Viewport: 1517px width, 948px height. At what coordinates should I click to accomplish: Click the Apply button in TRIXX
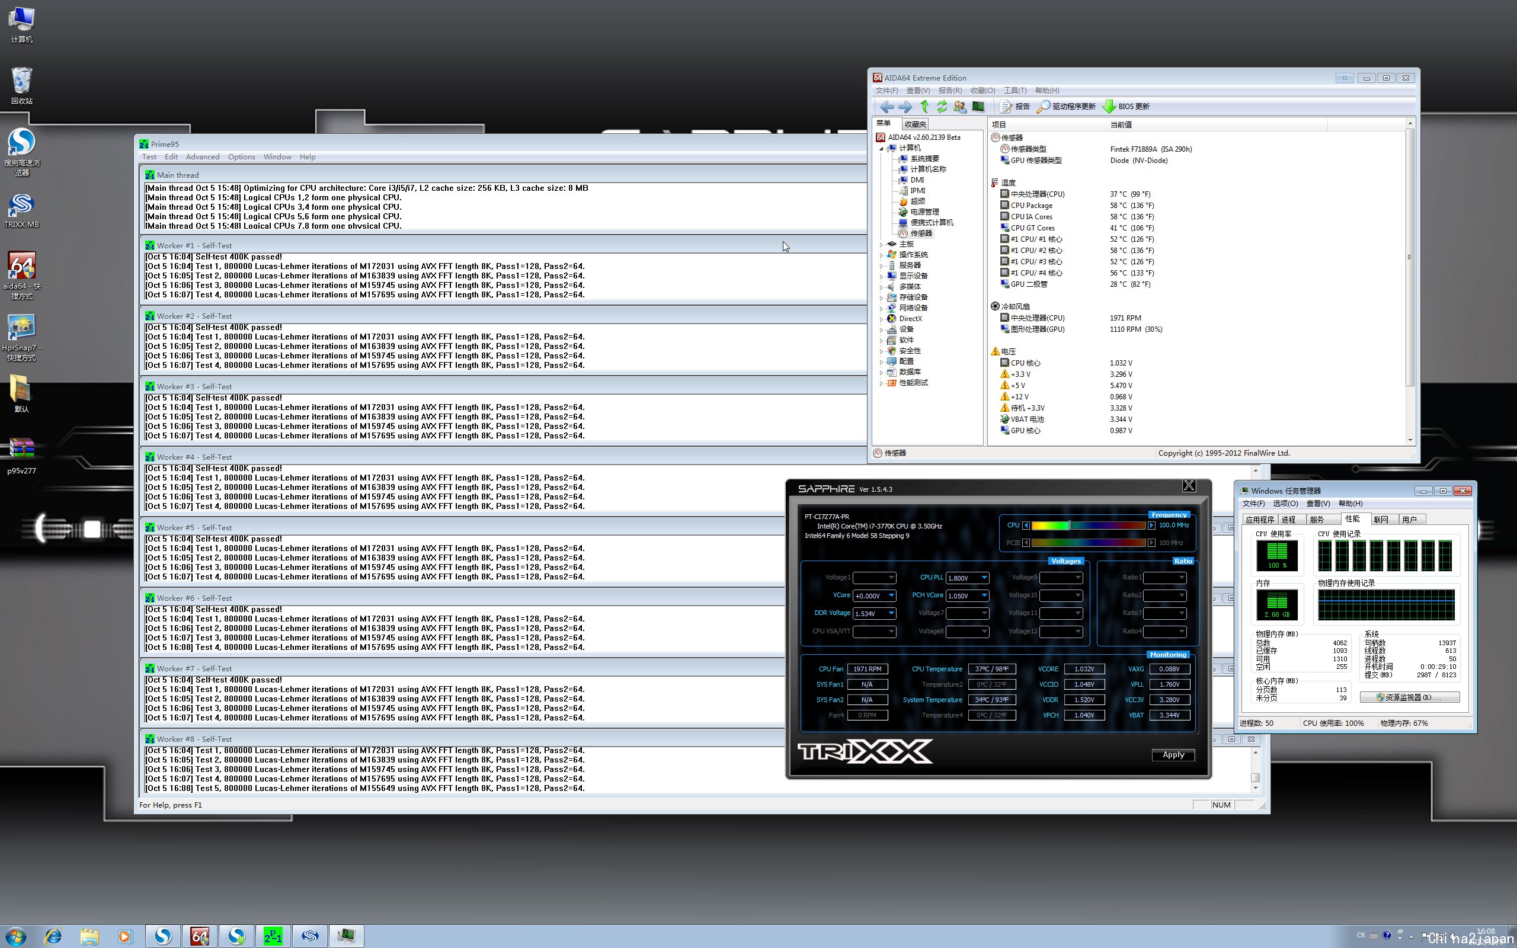click(x=1173, y=755)
